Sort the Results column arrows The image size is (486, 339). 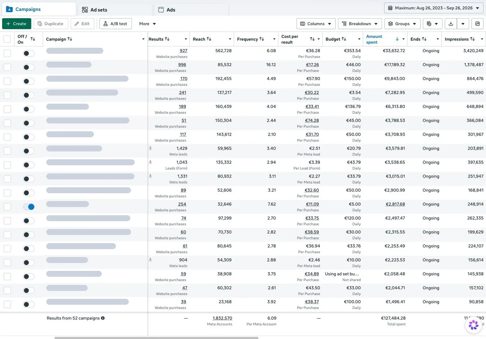pyautogui.click(x=167, y=39)
